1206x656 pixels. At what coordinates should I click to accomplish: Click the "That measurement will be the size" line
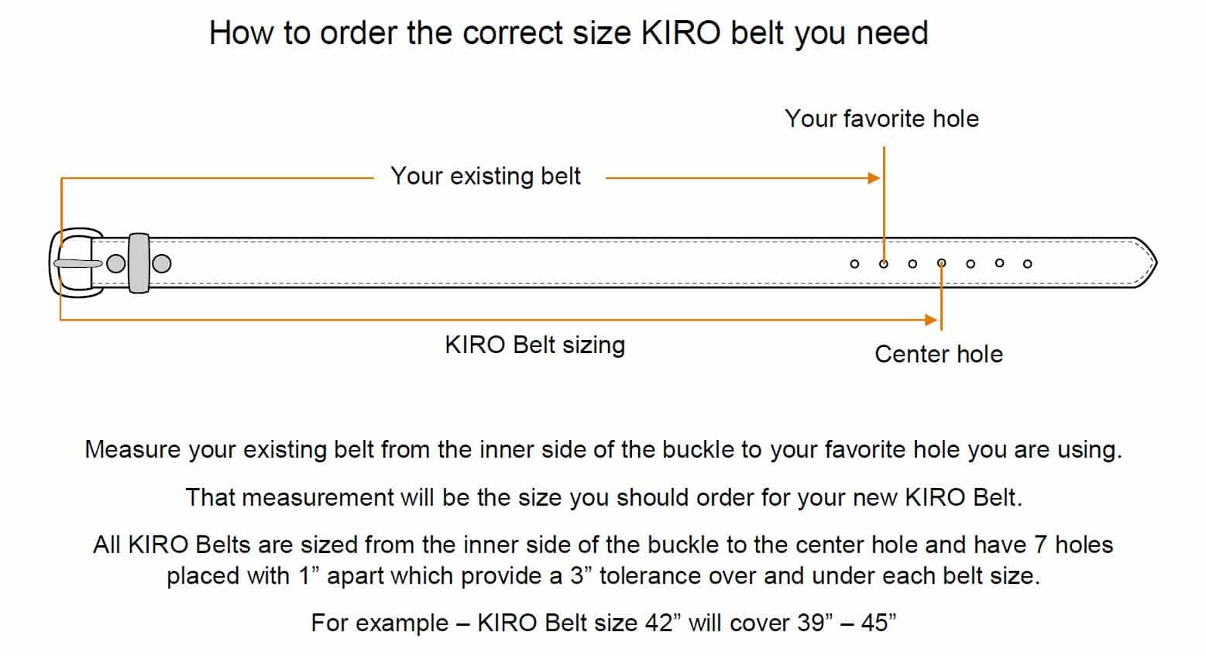click(603, 496)
